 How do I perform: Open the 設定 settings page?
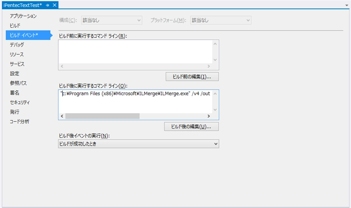coord(14,73)
